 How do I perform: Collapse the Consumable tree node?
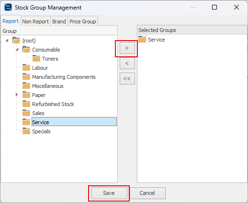click(17, 50)
